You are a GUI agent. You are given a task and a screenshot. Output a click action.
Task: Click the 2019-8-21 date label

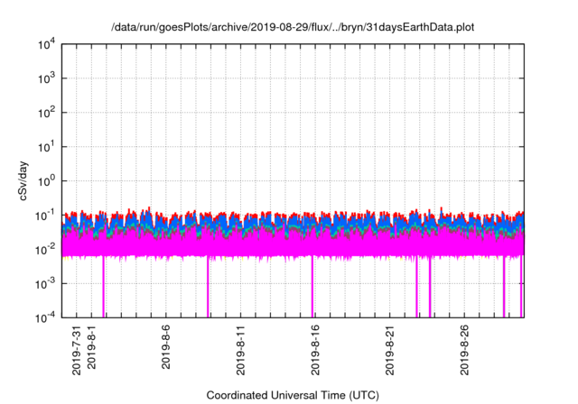tap(389, 350)
